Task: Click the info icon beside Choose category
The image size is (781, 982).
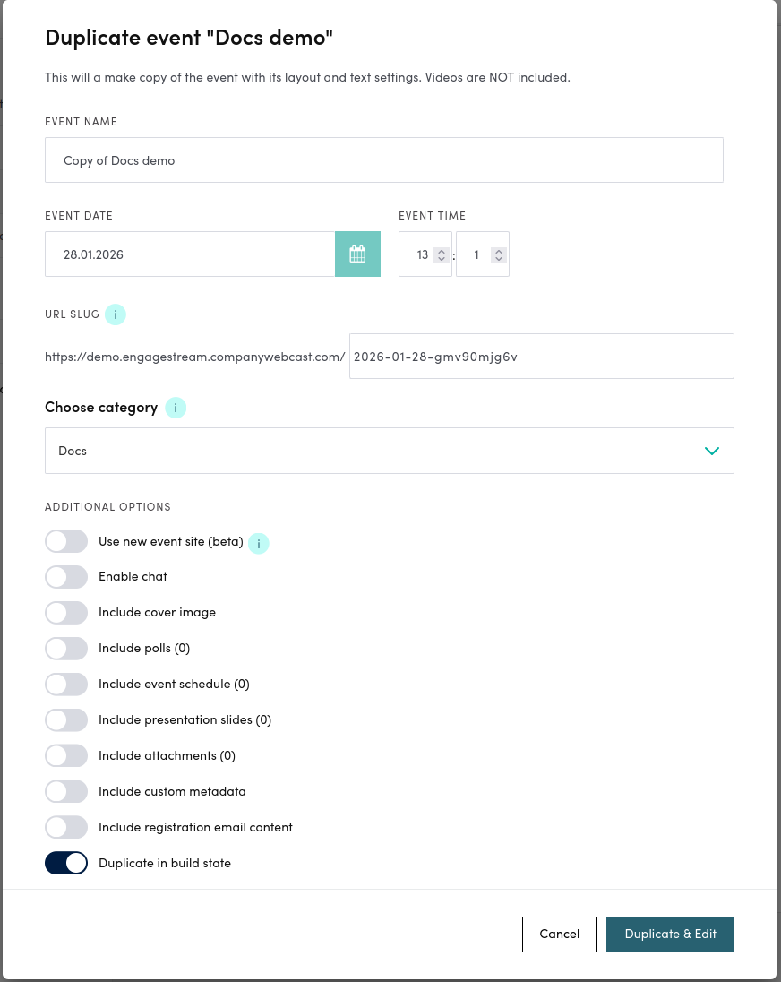Action: (x=176, y=408)
